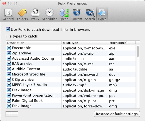Click the aac extension cell
Screen dimensions: 145x121
click(x=122, y=59)
